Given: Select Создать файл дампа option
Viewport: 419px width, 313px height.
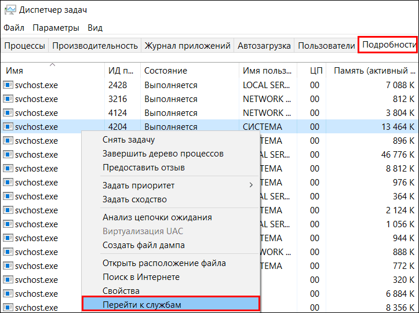Looking at the screenshot, I should (144, 245).
